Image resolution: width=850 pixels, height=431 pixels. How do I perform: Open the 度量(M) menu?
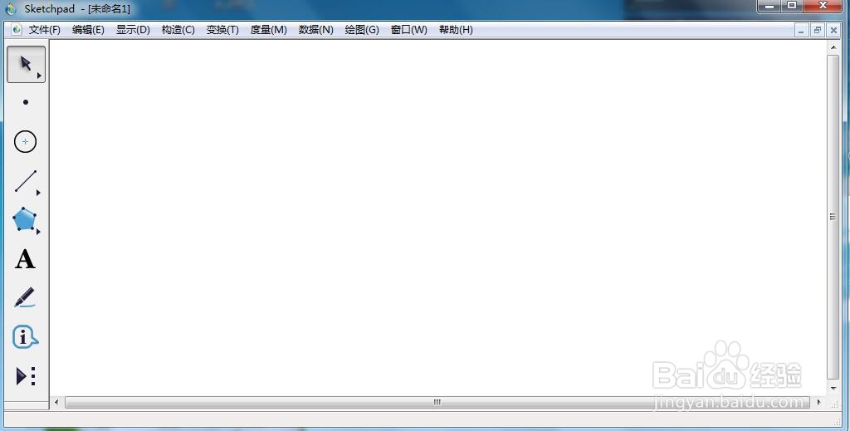268,30
